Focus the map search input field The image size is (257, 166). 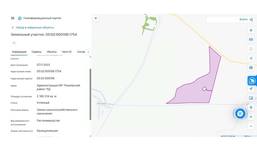222,20
